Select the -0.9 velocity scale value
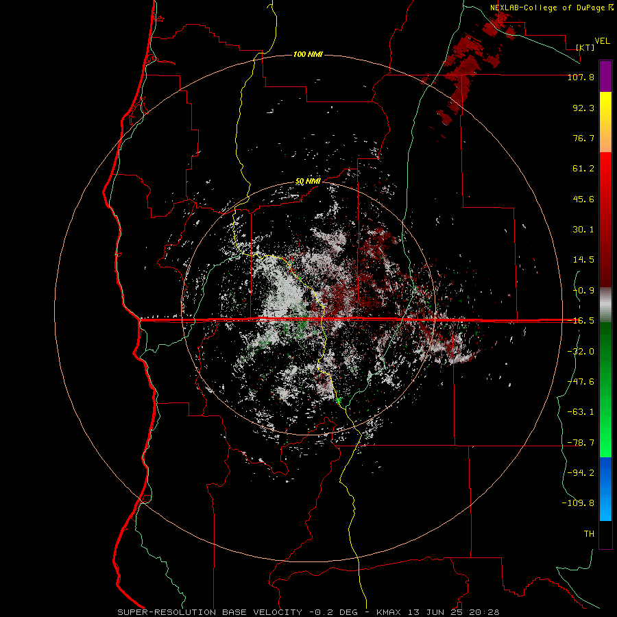The image size is (617, 617). click(x=583, y=291)
